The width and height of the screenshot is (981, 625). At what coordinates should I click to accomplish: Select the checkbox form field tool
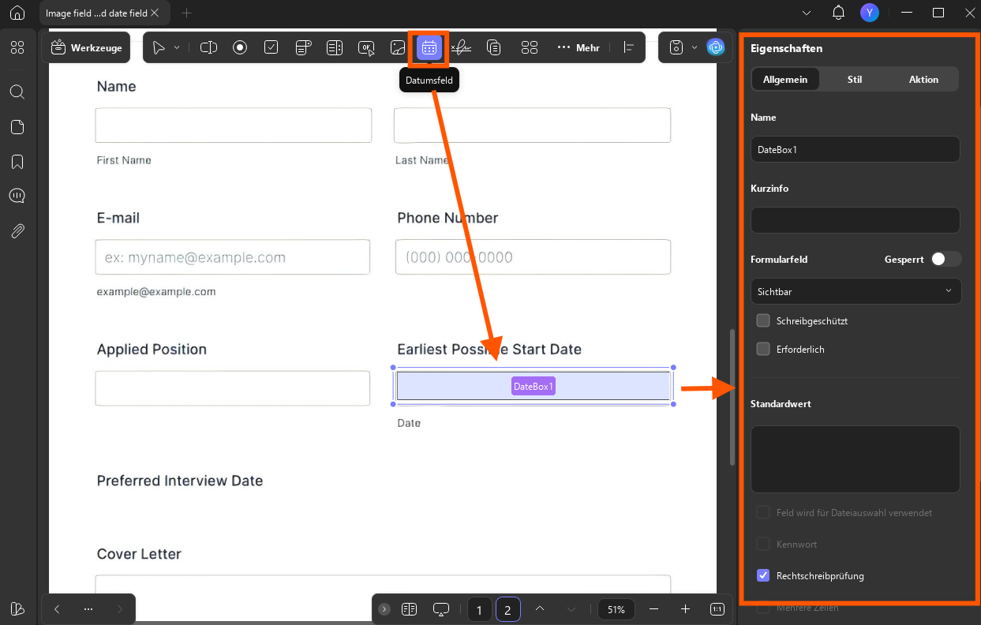click(x=271, y=47)
